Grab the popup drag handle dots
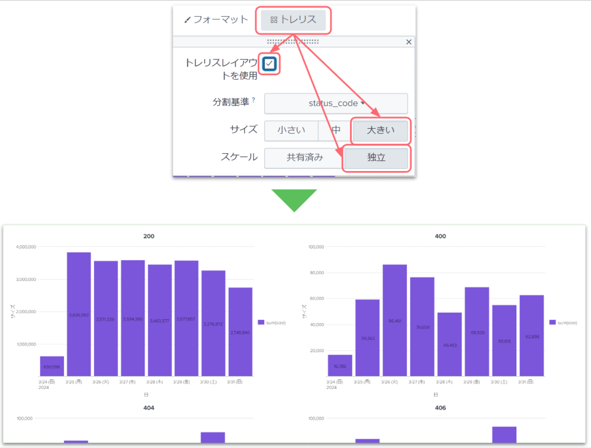Viewport: 591px width, 448px height. click(293, 42)
